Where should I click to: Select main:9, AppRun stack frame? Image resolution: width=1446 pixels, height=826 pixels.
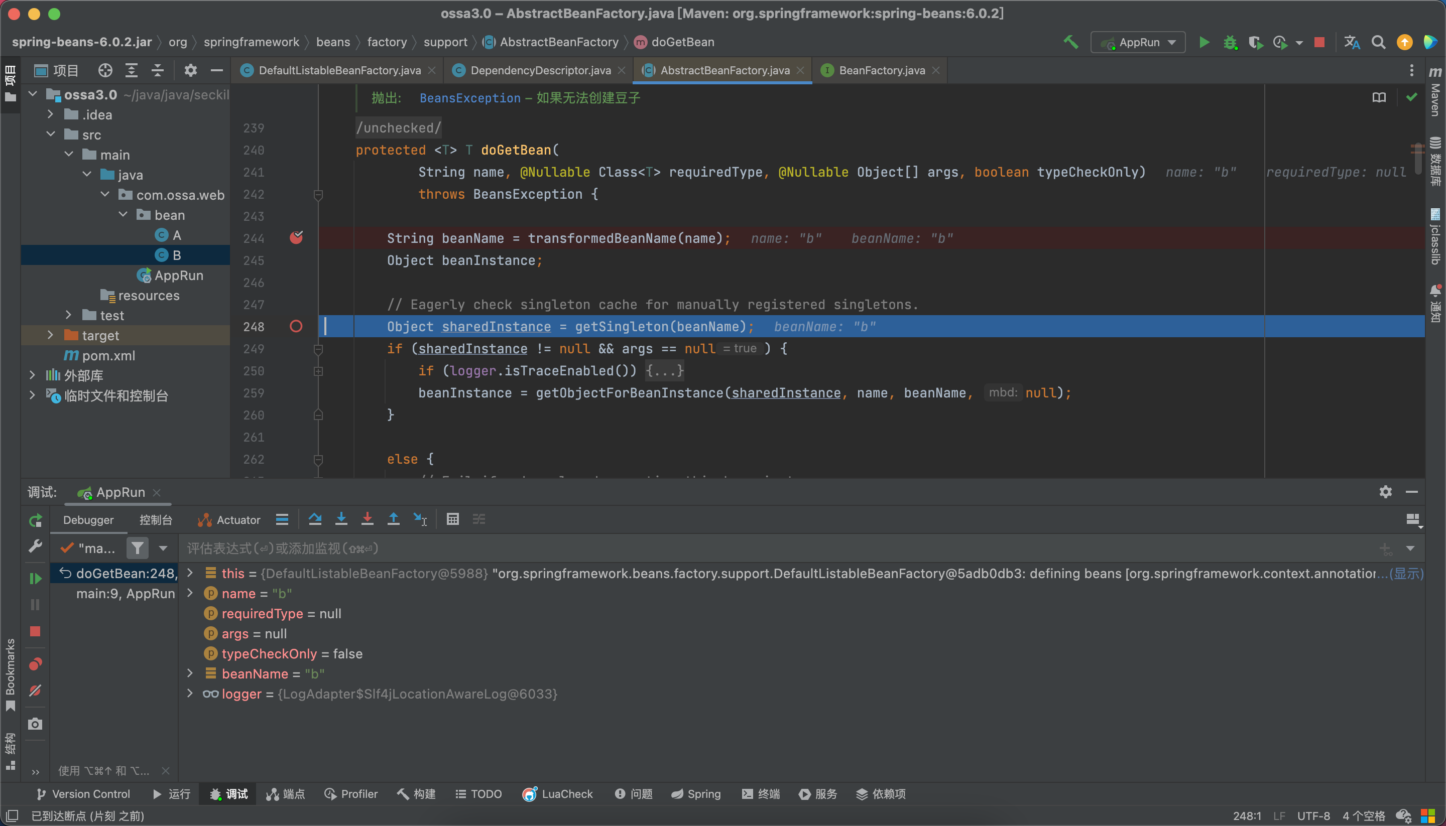coord(126,593)
